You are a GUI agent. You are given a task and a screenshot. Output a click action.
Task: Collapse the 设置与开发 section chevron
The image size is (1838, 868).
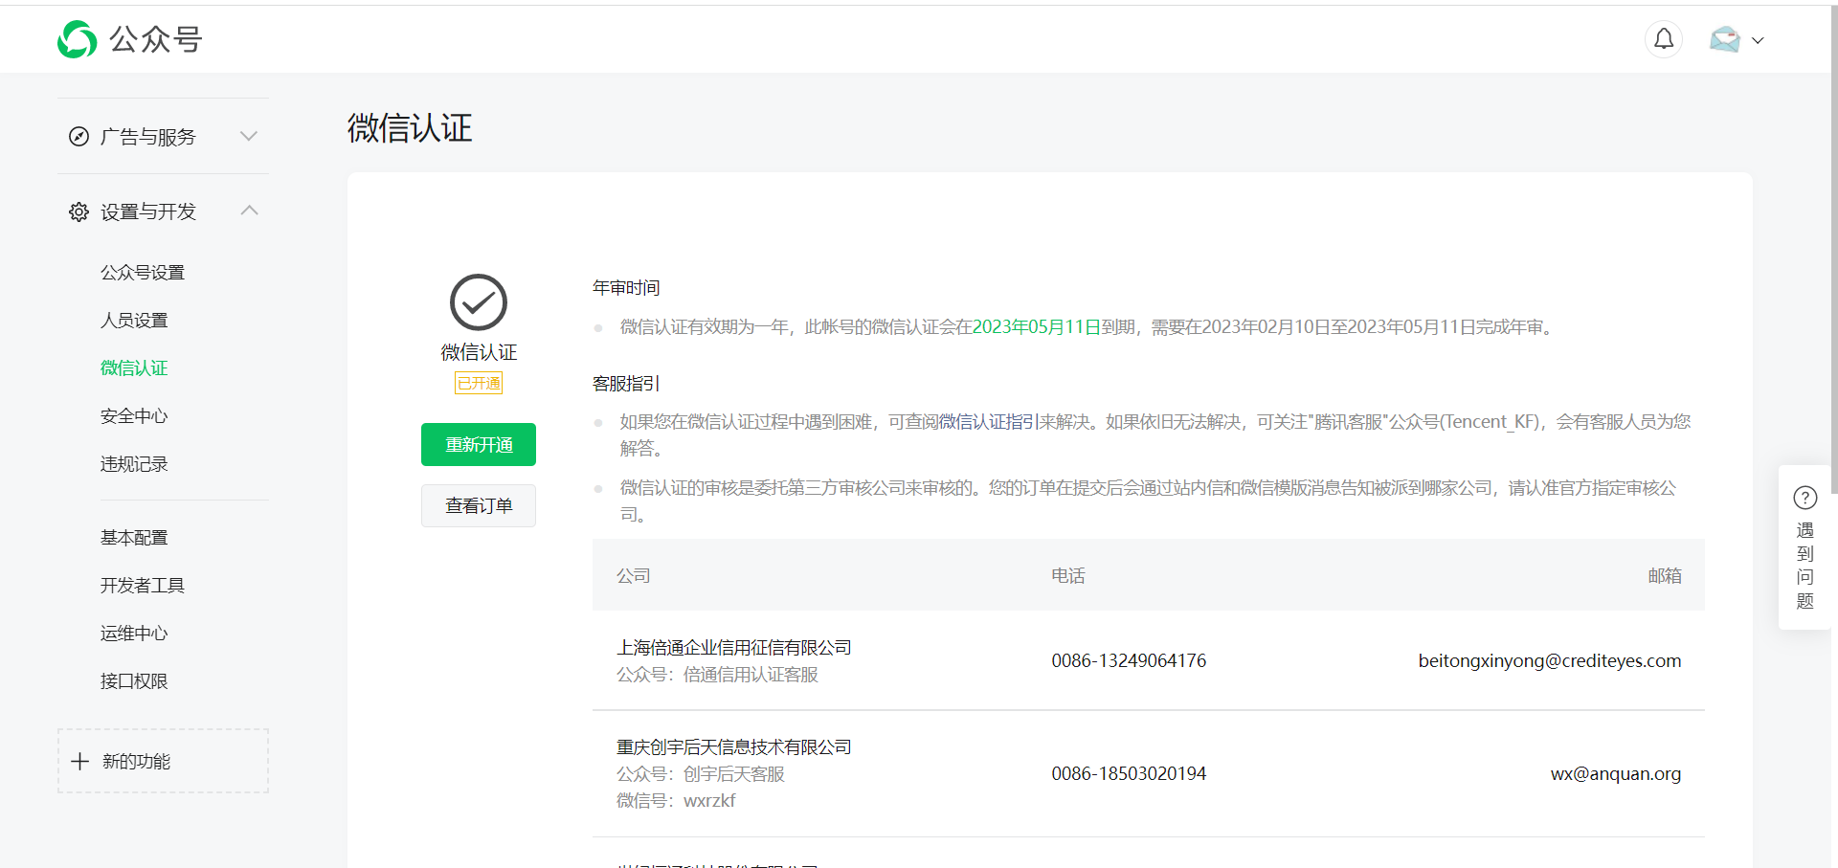tap(249, 211)
